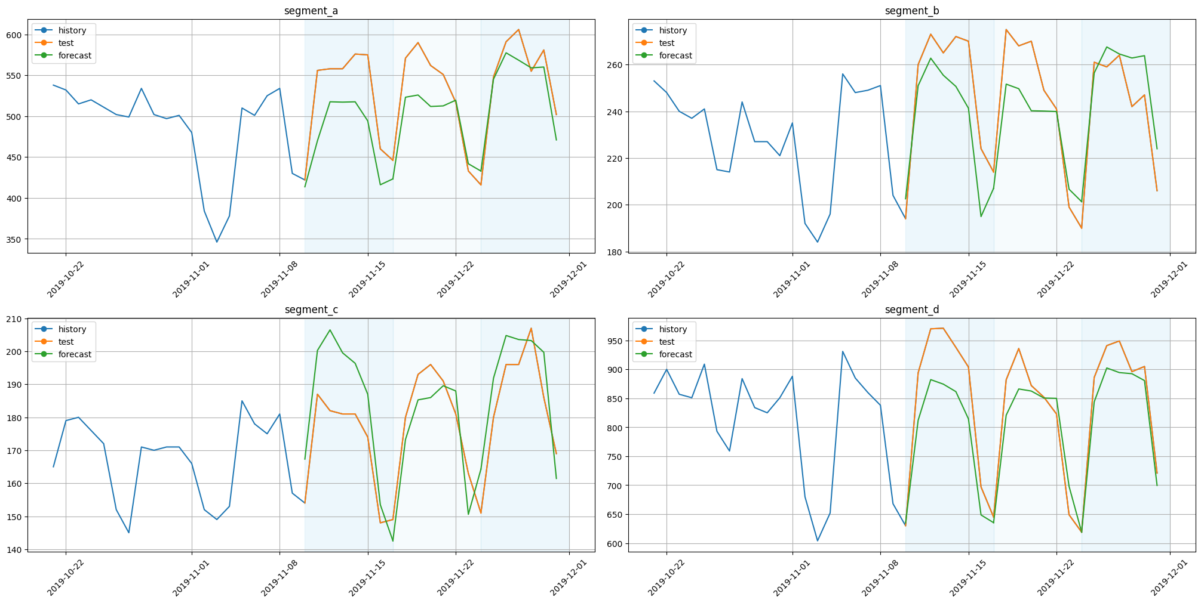Image resolution: width=1201 pixels, height=603 pixels.
Task: Click the 600 y-axis label in segment_d
Action: [615, 544]
